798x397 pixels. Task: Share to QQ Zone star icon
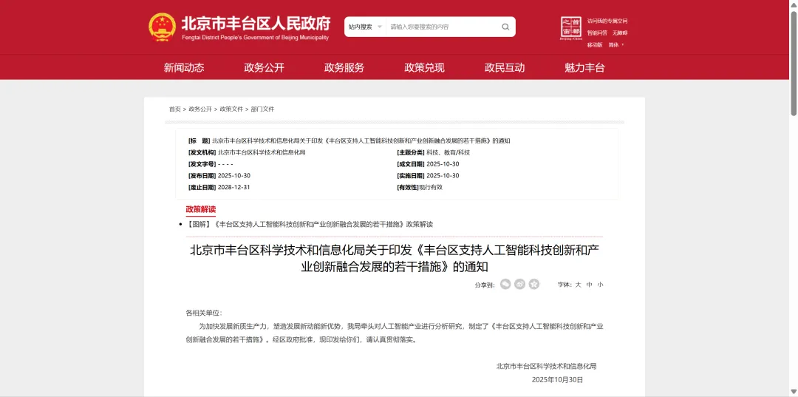point(534,284)
